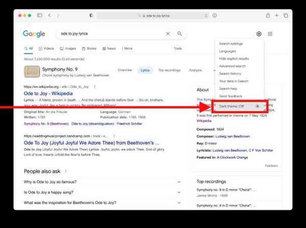Click the Symphony No. 9 thumbnail image
Viewport: 306px width, 228px height.
tap(32, 71)
